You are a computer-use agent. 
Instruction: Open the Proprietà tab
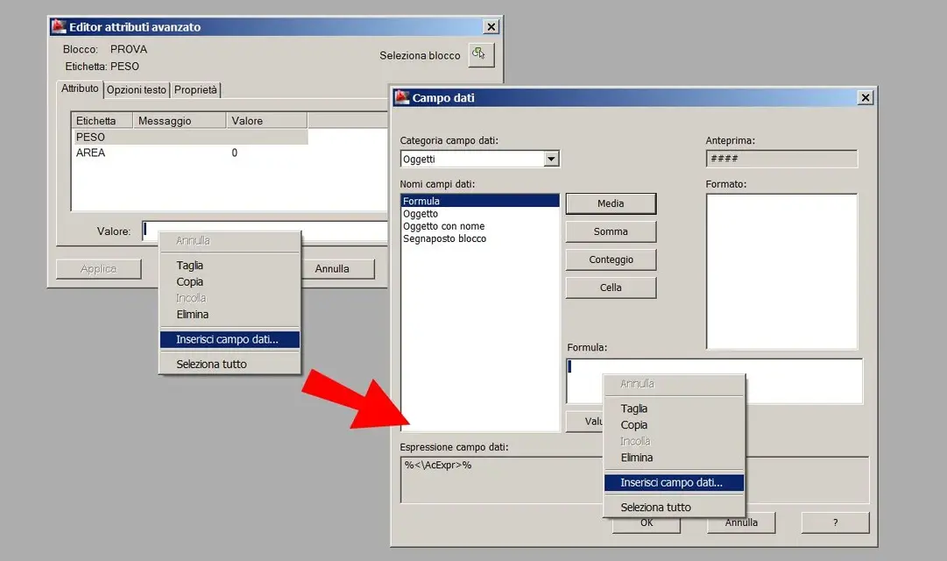(195, 90)
